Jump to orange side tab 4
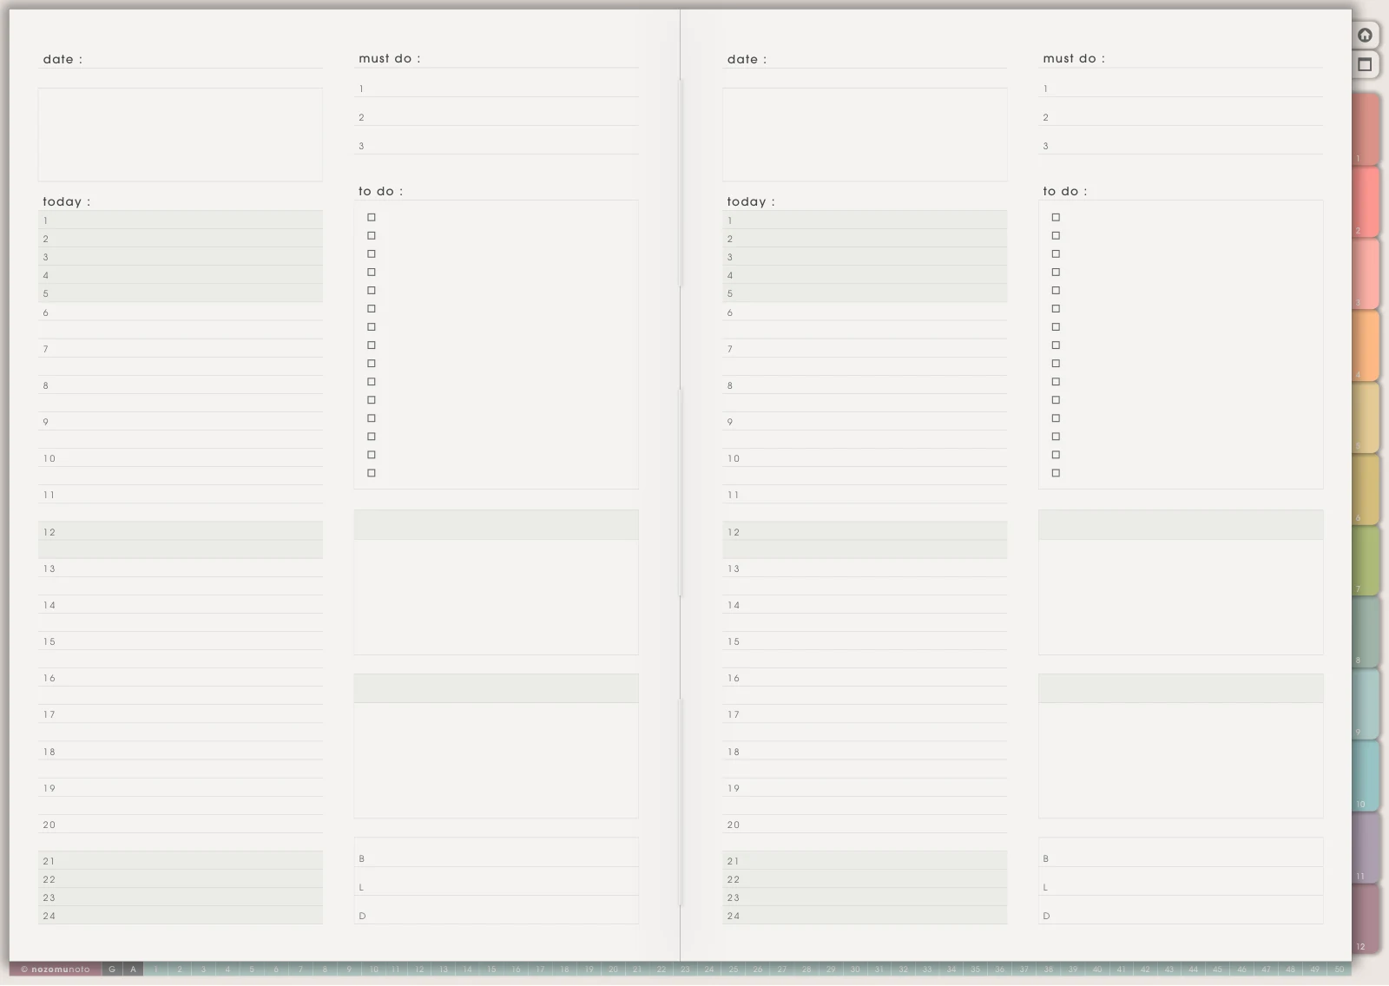Image resolution: width=1389 pixels, height=986 pixels. pyautogui.click(x=1365, y=345)
